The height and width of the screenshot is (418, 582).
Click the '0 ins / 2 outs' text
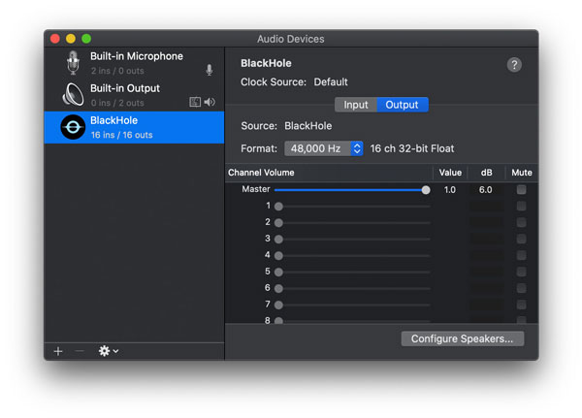117,103
